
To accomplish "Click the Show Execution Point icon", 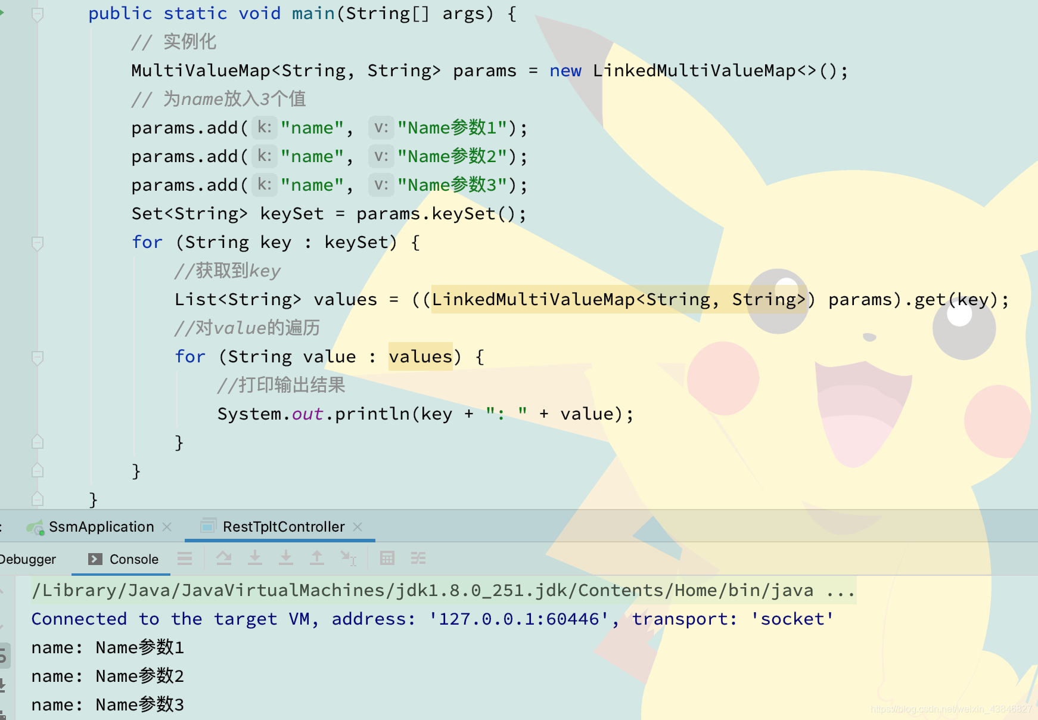I will pyautogui.click(x=185, y=558).
